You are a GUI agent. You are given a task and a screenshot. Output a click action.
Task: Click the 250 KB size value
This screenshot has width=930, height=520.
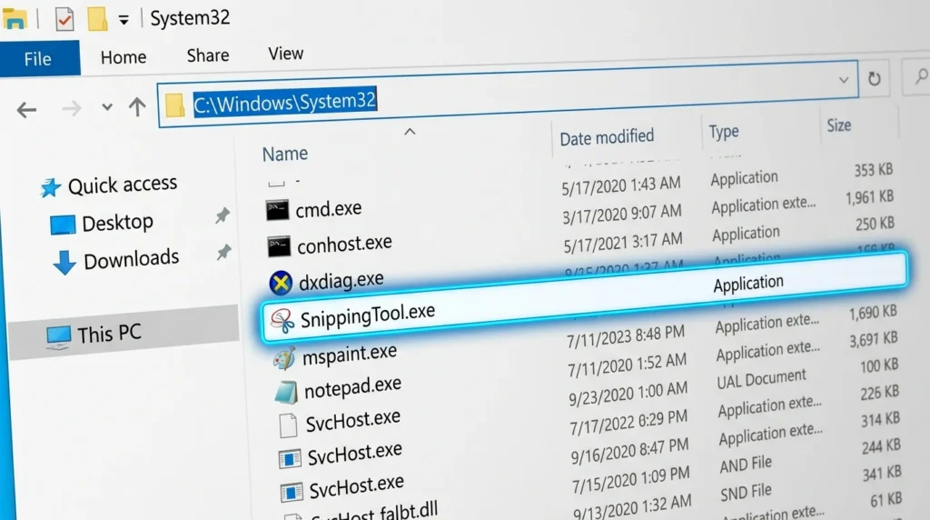(x=875, y=224)
